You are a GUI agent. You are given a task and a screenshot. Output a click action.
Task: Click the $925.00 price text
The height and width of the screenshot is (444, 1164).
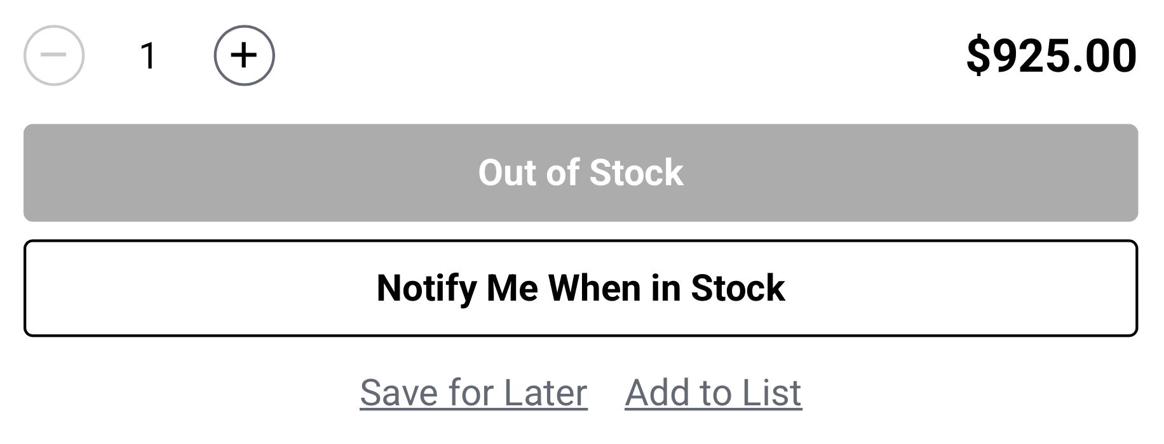click(x=1051, y=56)
